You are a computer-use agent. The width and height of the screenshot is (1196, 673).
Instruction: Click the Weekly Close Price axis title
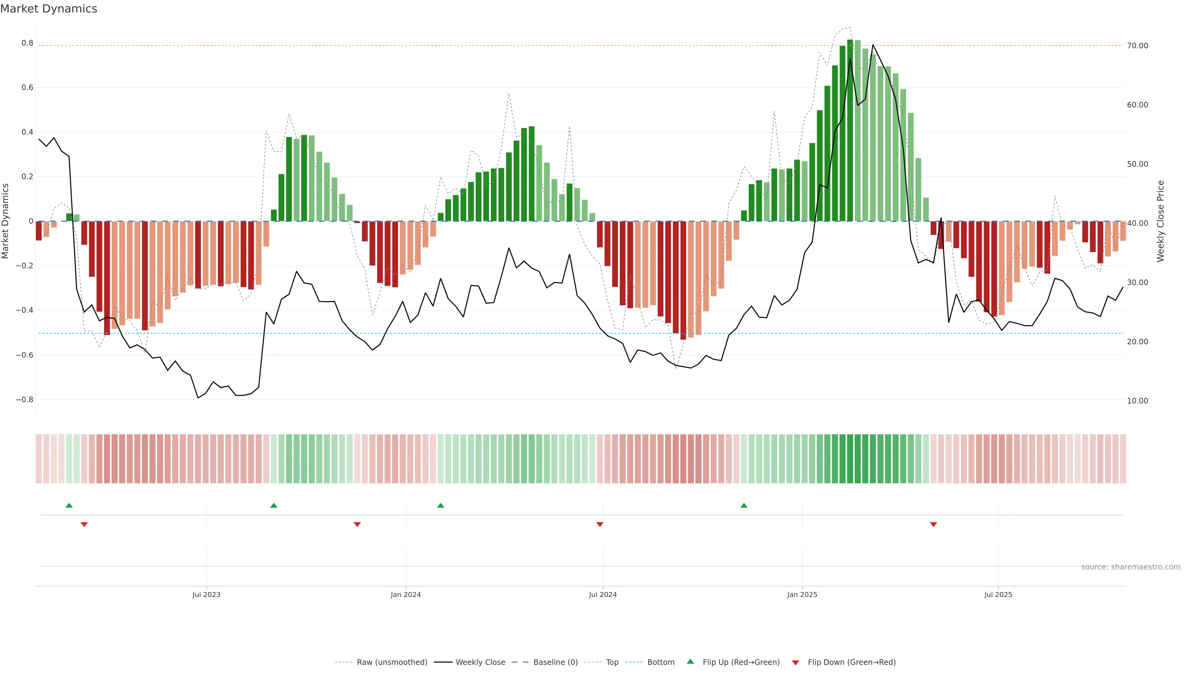tap(1161, 221)
